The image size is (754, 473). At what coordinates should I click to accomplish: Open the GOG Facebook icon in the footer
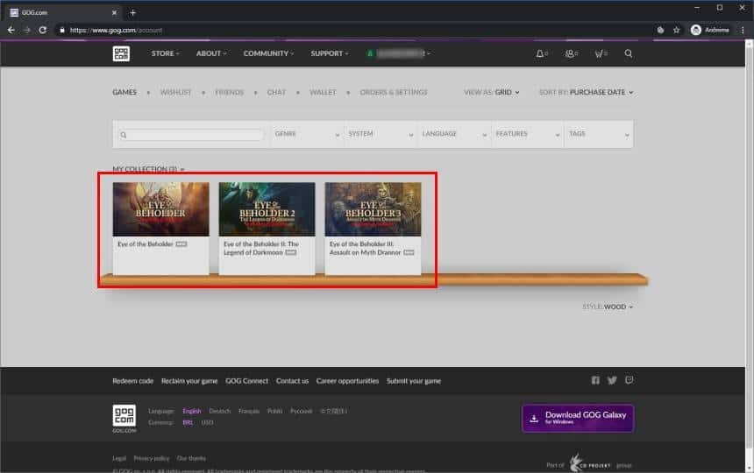[595, 380]
